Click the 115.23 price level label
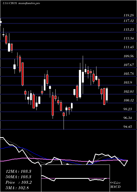137x192 pixels. [x=129, y=30]
